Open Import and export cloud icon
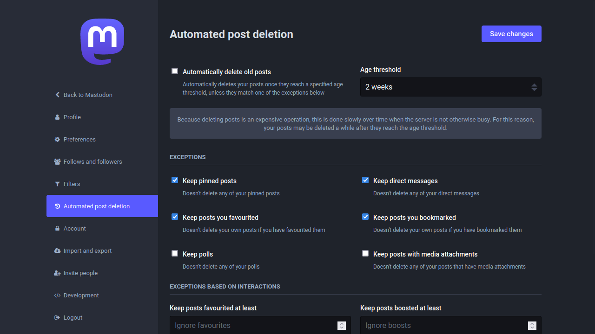The height and width of the screenshot is (334, 595). (x=56, y=250)
